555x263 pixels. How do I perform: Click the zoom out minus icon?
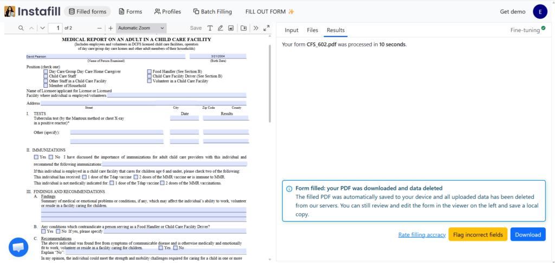(99, 28)
